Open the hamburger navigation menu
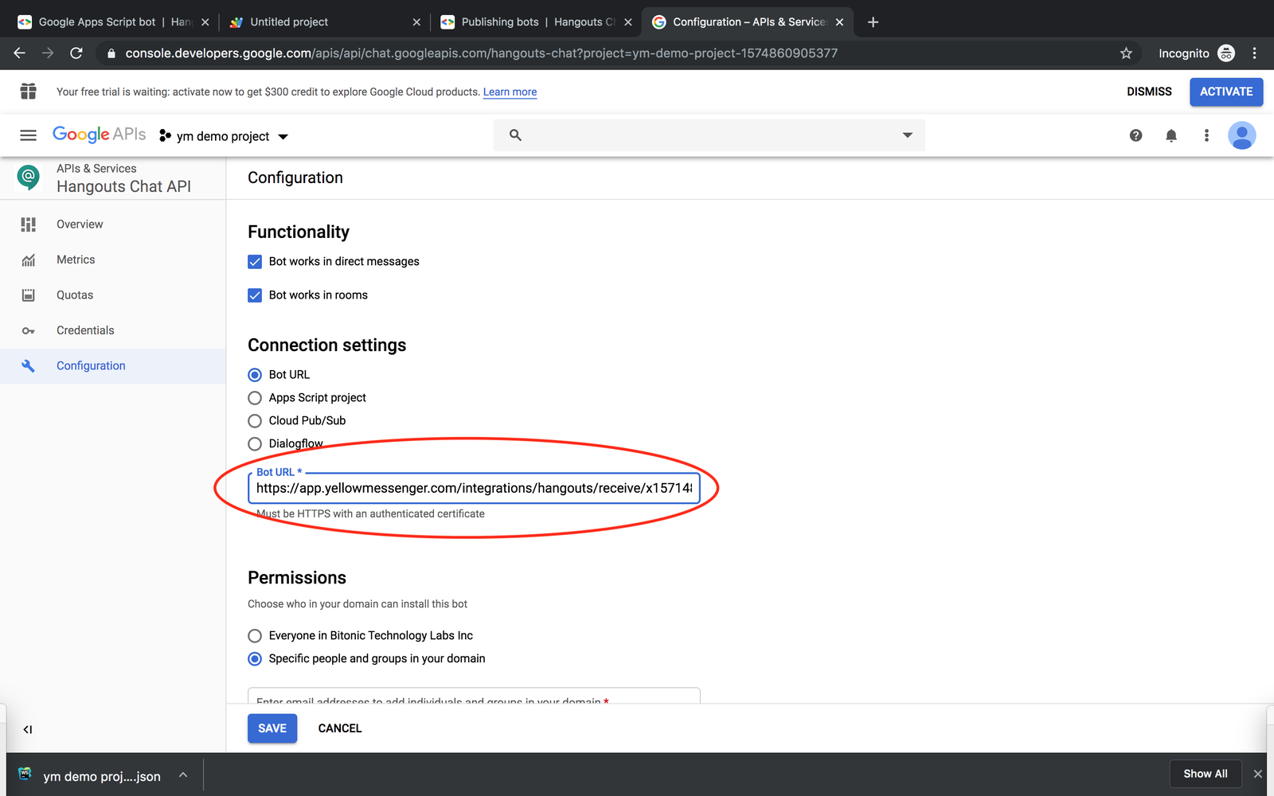Viewport: 1274px width, 796px height. coord(29,135)
